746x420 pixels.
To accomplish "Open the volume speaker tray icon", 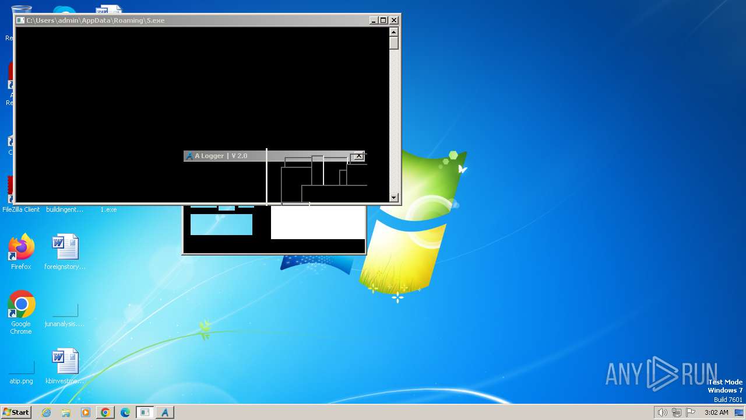I will click(662, 412).
